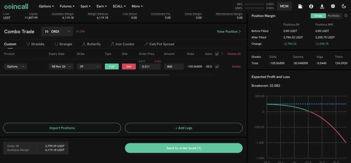The image size is (351, 163).
Task: Uncheck the ORDI option leg row checkbox
Action: (217, 66)
